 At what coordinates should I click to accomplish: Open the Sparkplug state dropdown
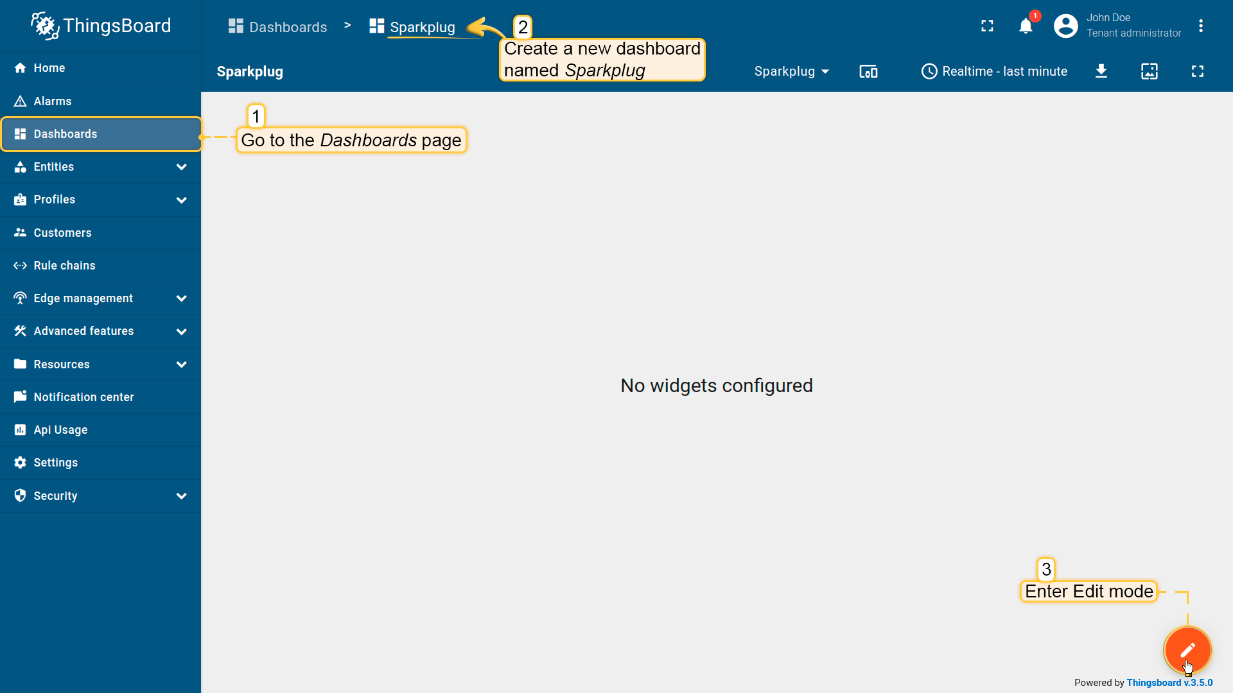click(x=791, y=71)
